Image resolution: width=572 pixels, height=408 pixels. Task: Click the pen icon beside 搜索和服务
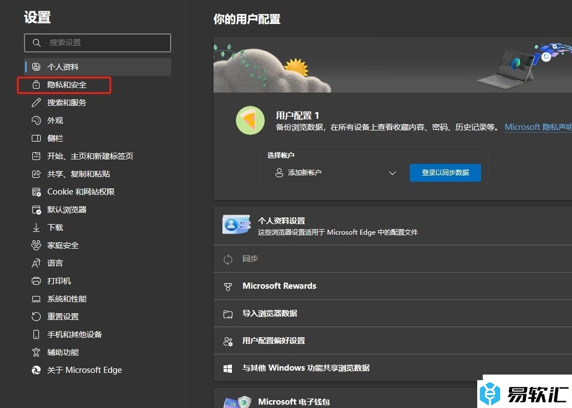pos(36,103)
